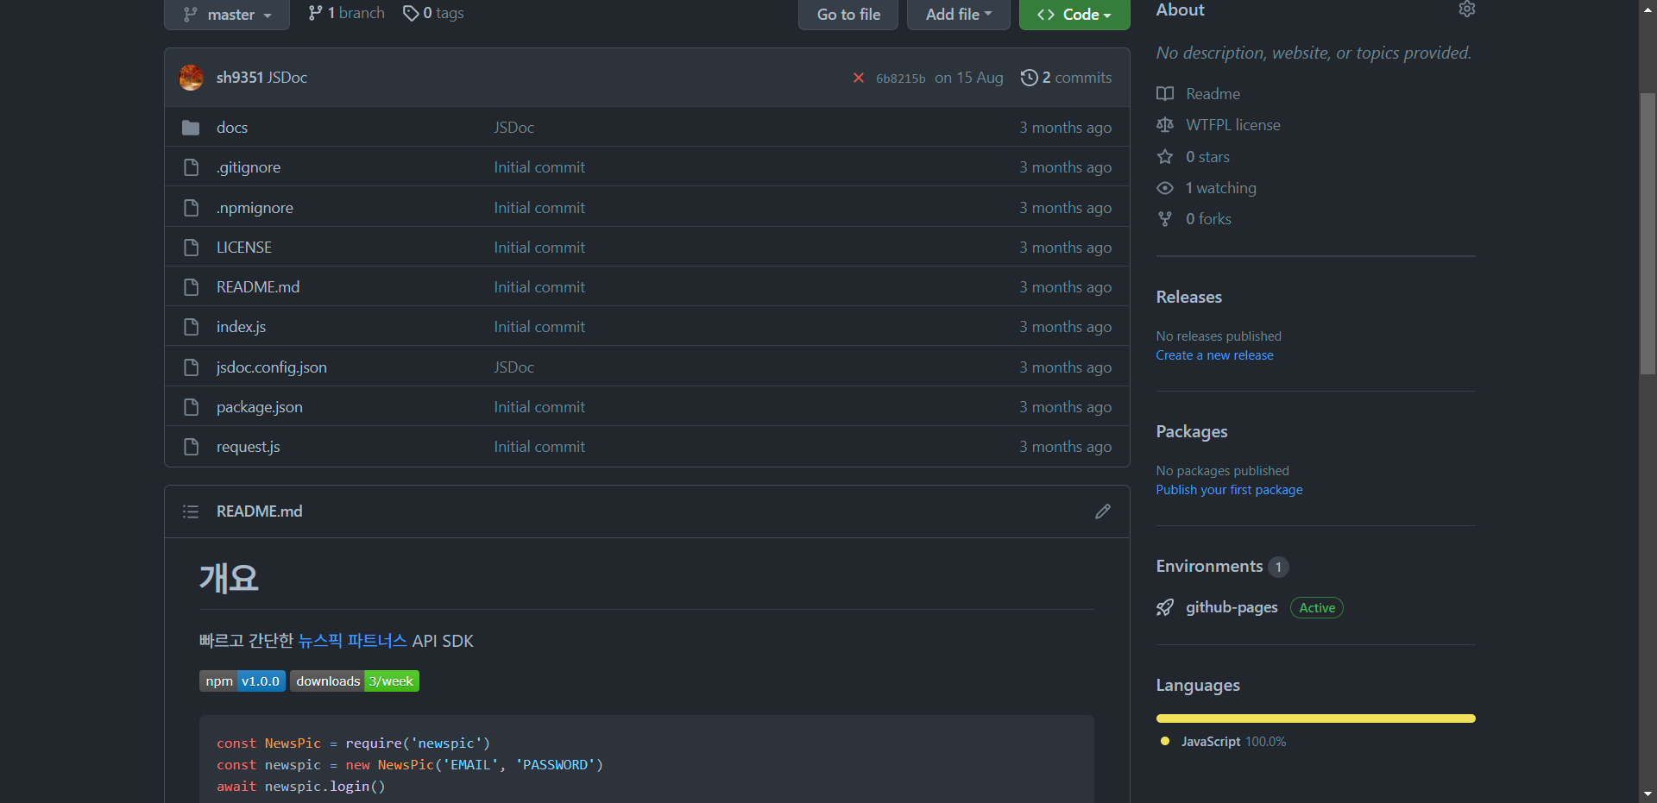Click the failed status red X icon
Screen dimensions: 1657x803
(x=858, y=78)
